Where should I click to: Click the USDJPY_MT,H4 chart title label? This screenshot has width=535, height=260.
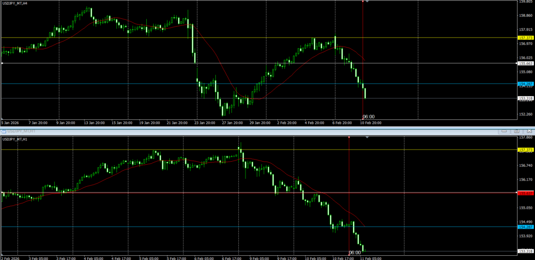pos(15,3)
